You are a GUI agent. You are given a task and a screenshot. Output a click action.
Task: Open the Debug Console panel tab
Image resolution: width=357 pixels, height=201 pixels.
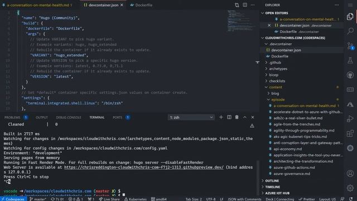click(x=69, y=117)
